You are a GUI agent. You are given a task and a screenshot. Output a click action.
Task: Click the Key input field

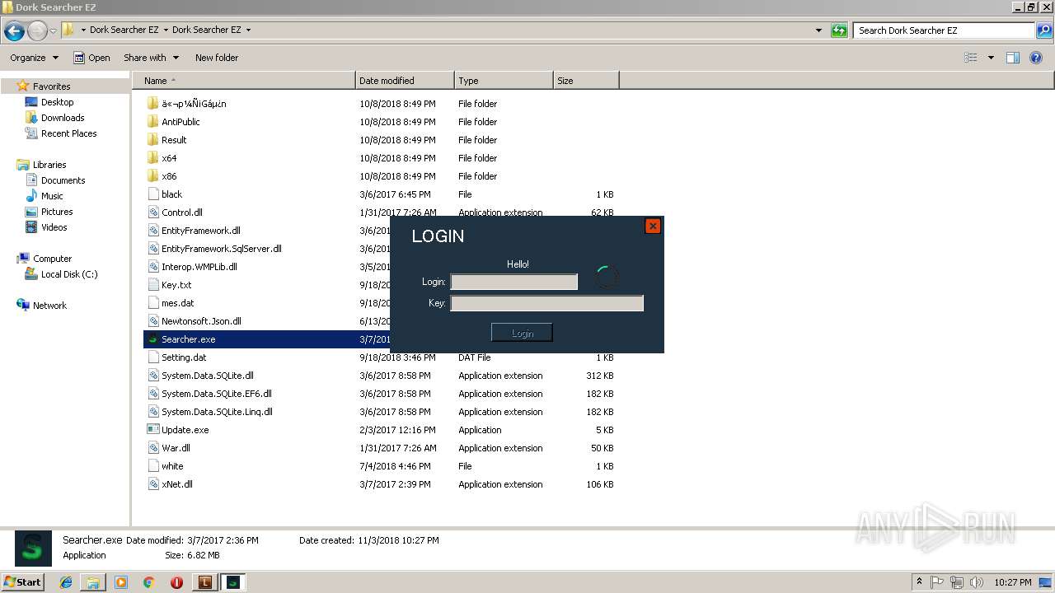(546, 303)
